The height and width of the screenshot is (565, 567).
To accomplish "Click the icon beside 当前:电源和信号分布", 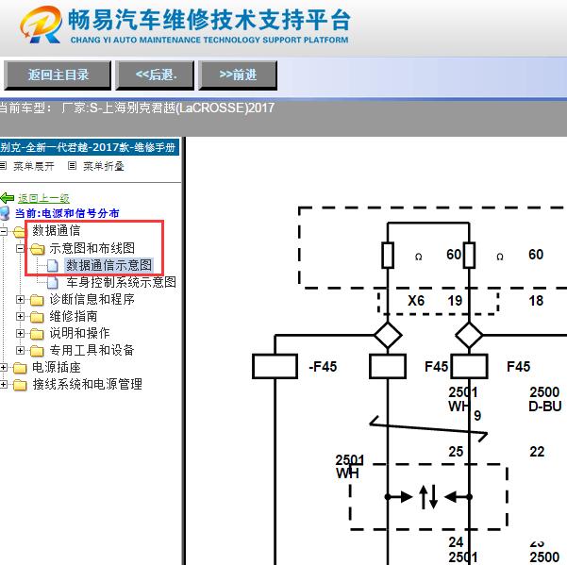I will click(x=5, y=213).
